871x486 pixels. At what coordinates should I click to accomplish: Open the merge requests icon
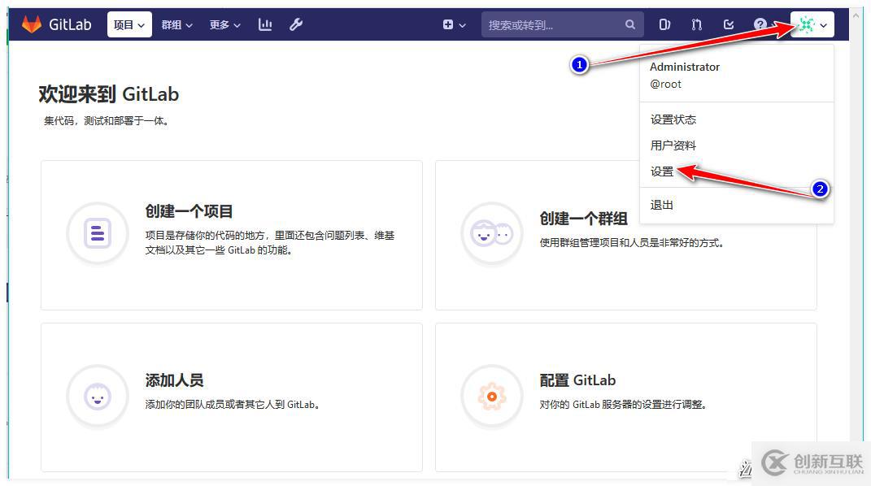coord(697,24)
